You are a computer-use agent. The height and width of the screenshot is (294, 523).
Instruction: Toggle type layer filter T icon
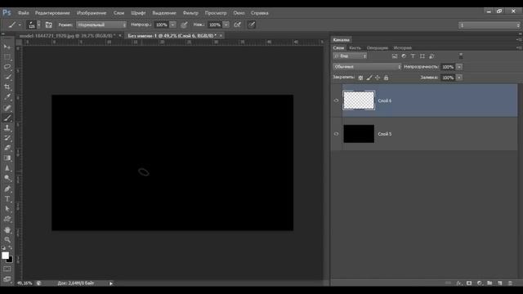pos(413,56)
